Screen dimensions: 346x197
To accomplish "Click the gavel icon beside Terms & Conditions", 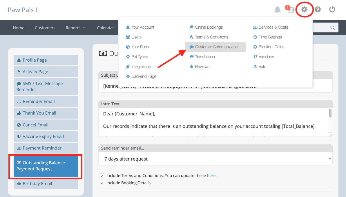I will click(x=191, y=37).
